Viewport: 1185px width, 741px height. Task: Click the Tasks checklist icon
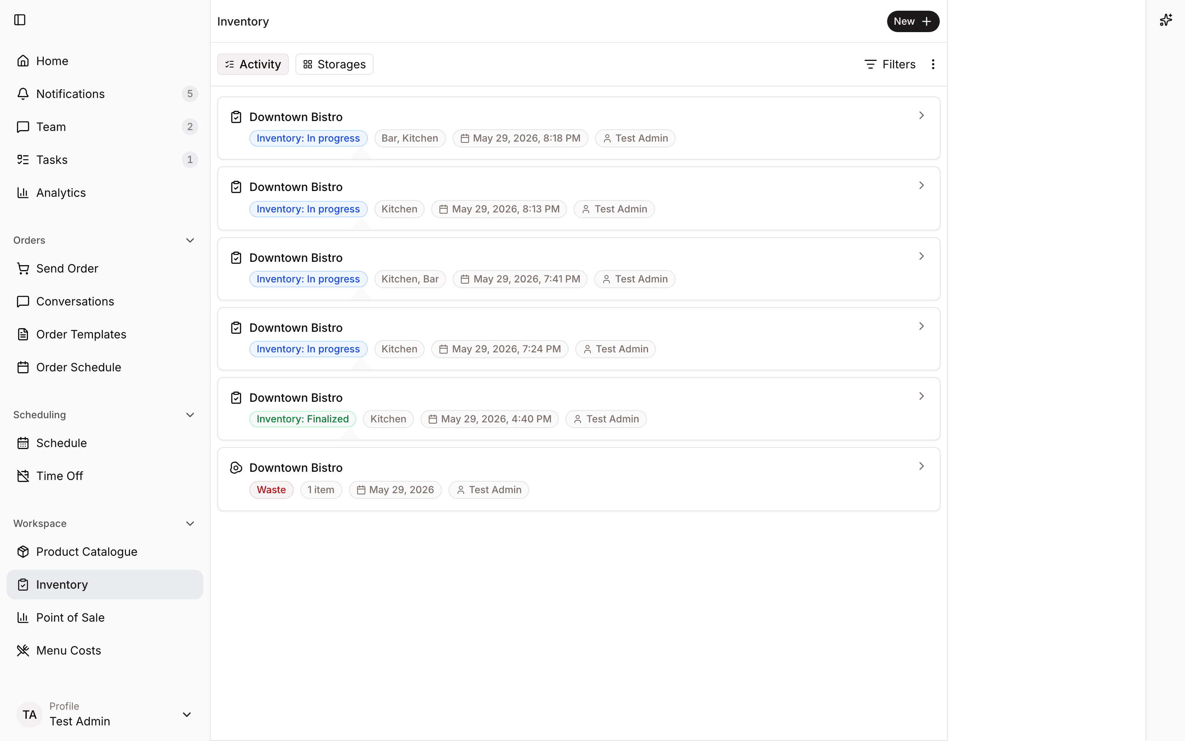(x=23, y=160)
